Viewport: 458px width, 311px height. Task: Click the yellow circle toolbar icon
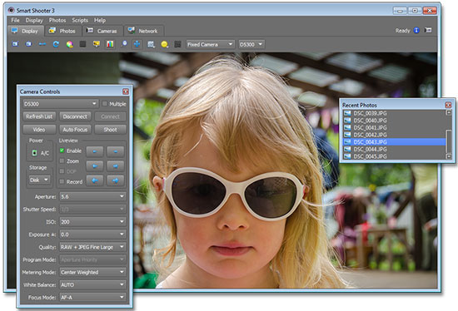coord(164,44)
